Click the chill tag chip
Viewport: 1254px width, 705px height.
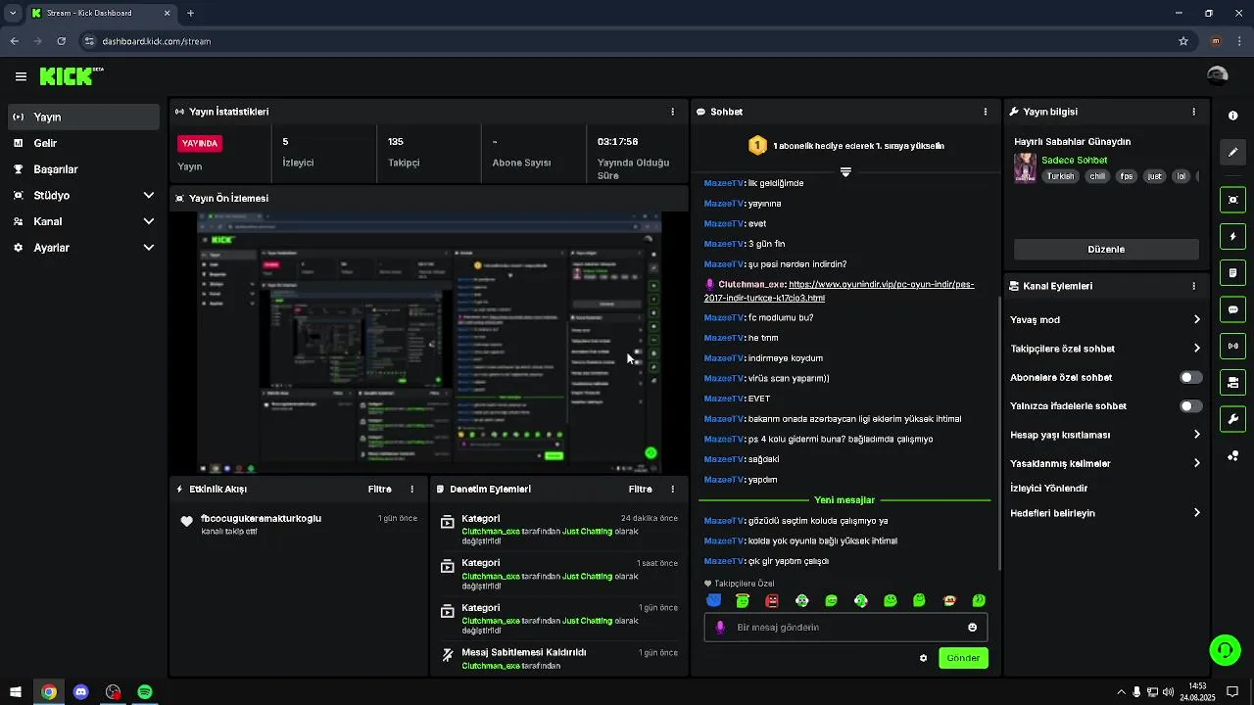point(1097,177)
